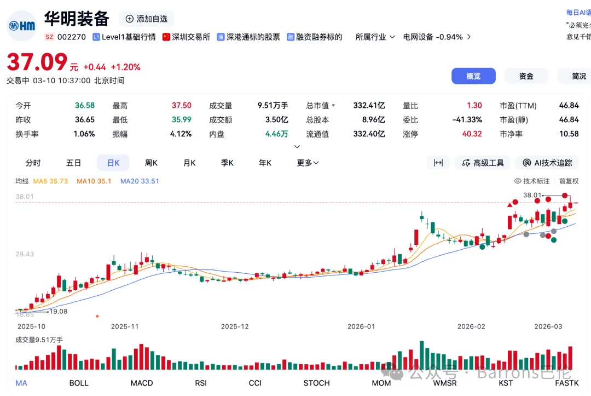Click the orange dot below the chart
Viewport: 591px width, 396px height.
[97, 316]
